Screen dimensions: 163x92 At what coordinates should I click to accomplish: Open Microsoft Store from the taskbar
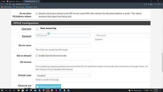pyautogui.click(x=23, y=90)
